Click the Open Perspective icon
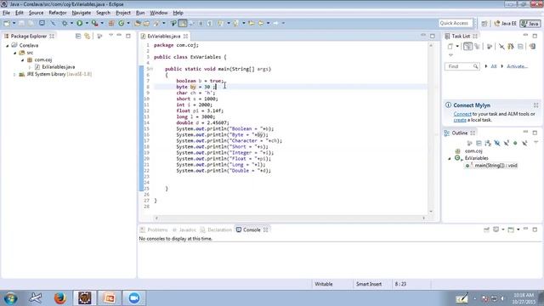Viewport: 544px width, 306px height. 484,24
